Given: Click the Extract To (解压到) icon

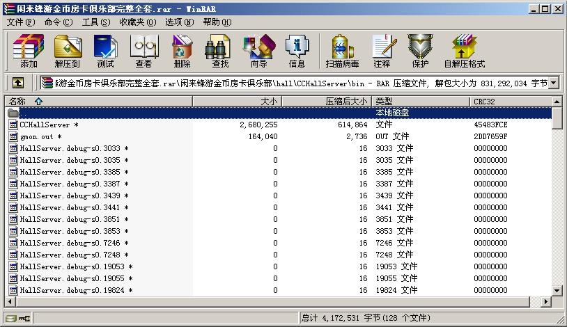Looking at the screenshot, I should pyautogui.click(x=67, y=51).
